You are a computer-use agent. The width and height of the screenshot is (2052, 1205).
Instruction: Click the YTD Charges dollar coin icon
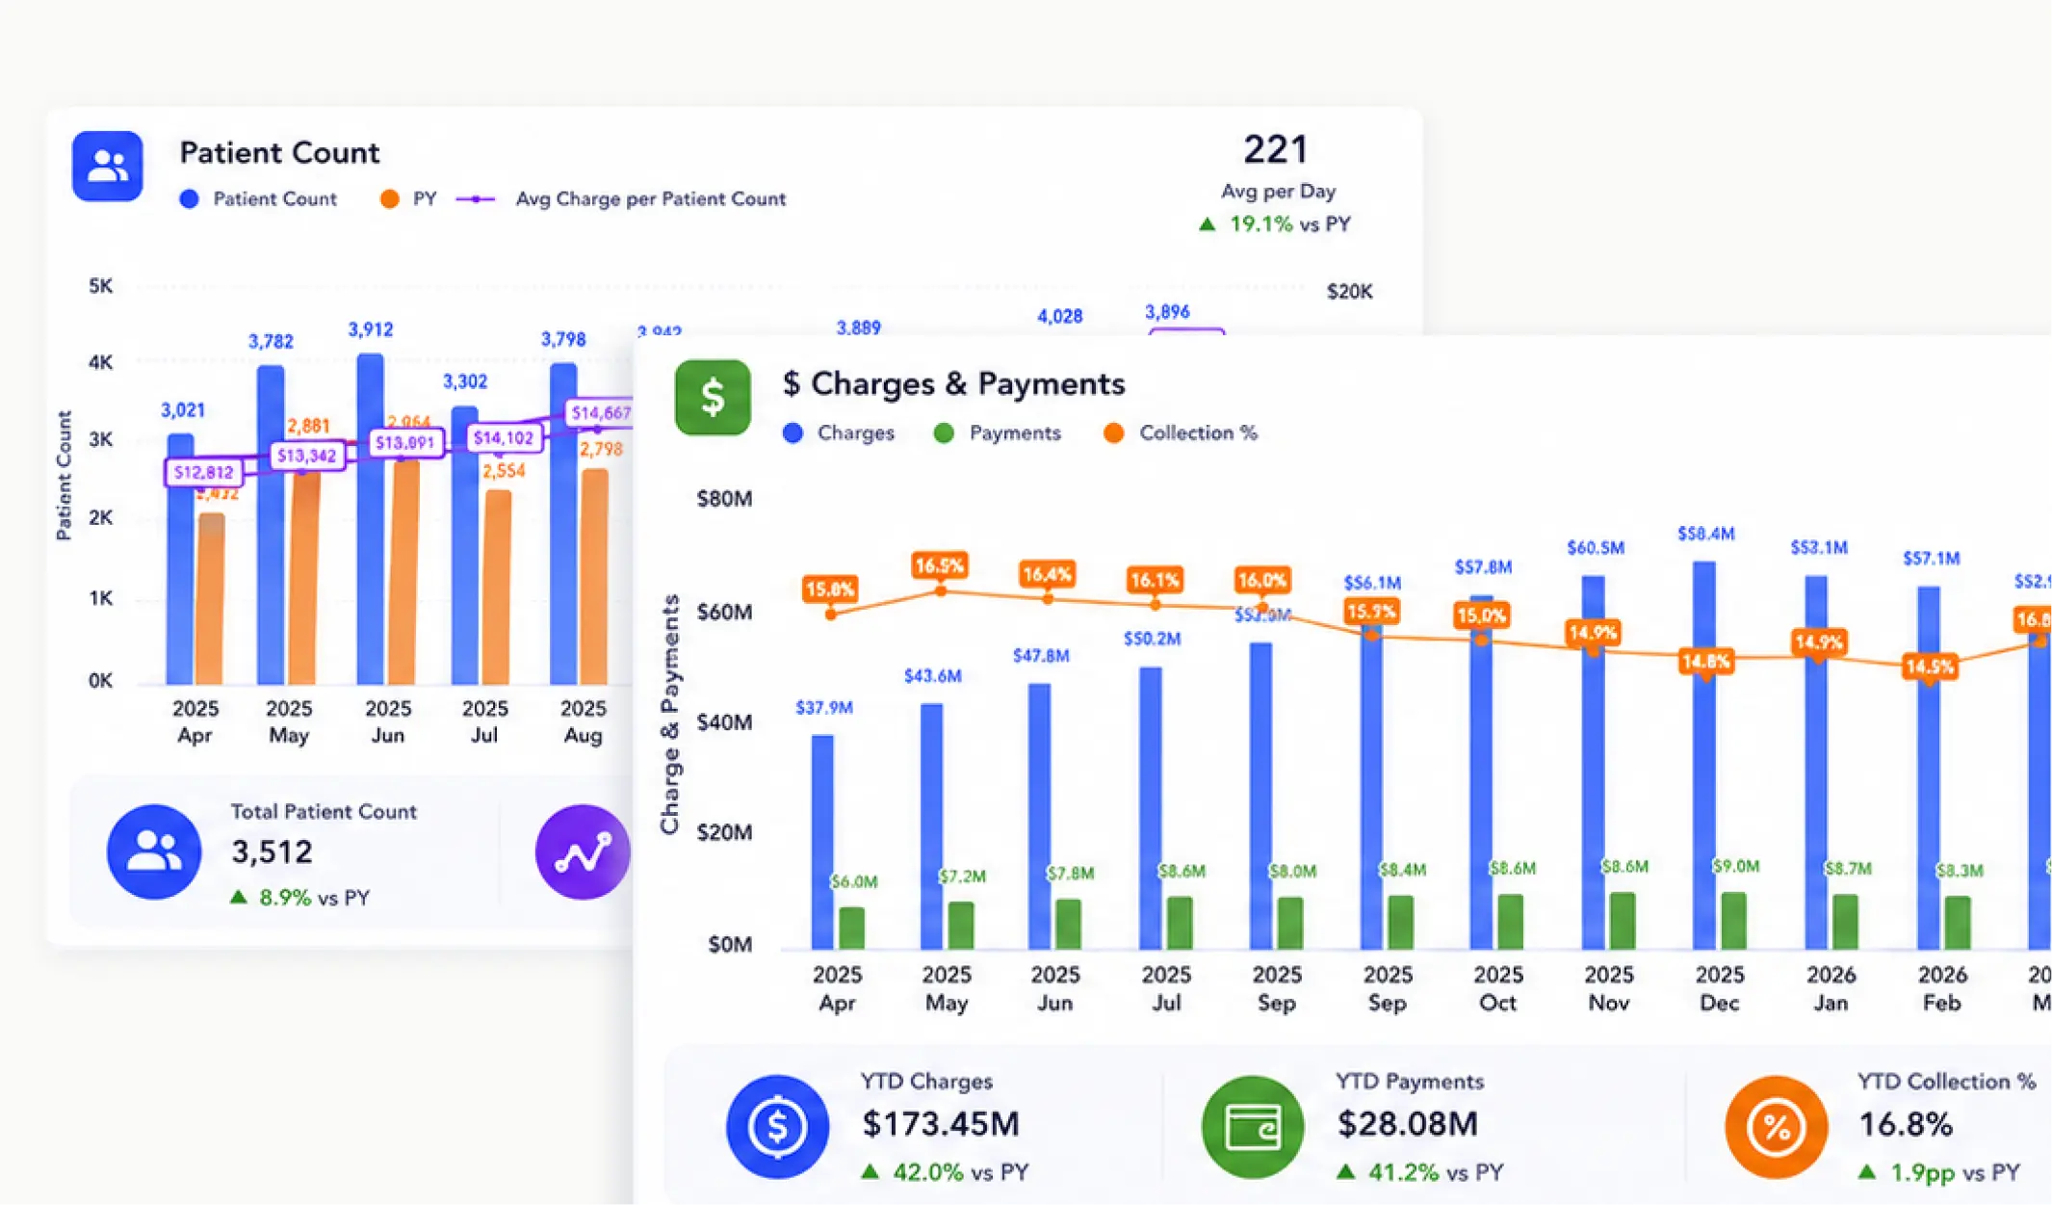[x=777, y=1127]
